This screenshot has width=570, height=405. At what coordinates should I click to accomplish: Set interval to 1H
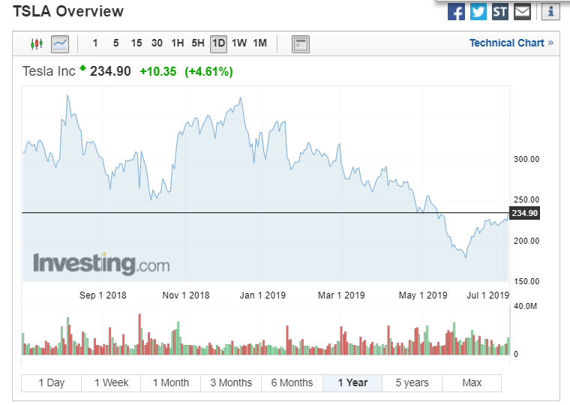pyautogui.click(x=178, y=43)
